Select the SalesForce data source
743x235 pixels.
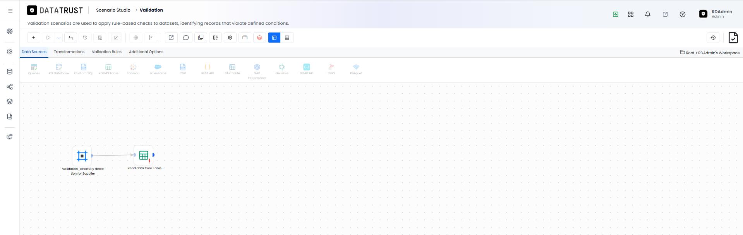(158, 69)
